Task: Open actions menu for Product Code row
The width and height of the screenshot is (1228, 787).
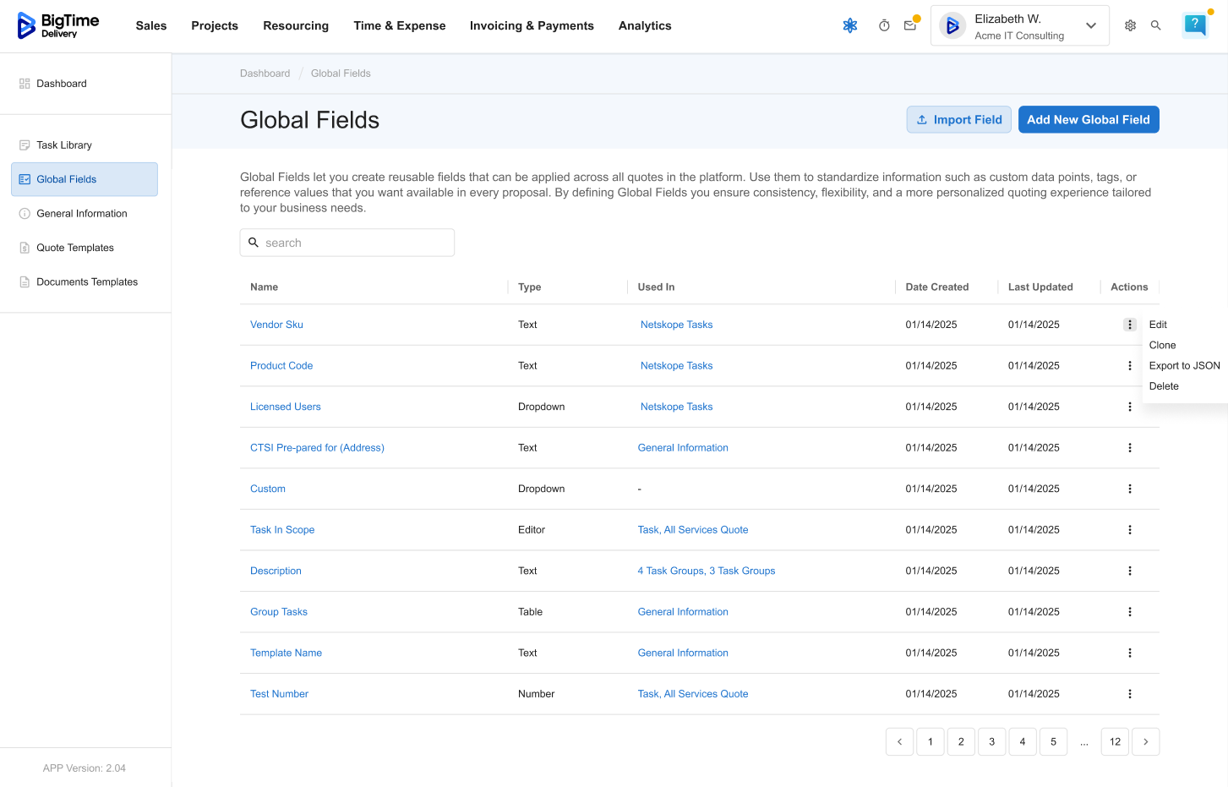Action: coord(1129,366)
